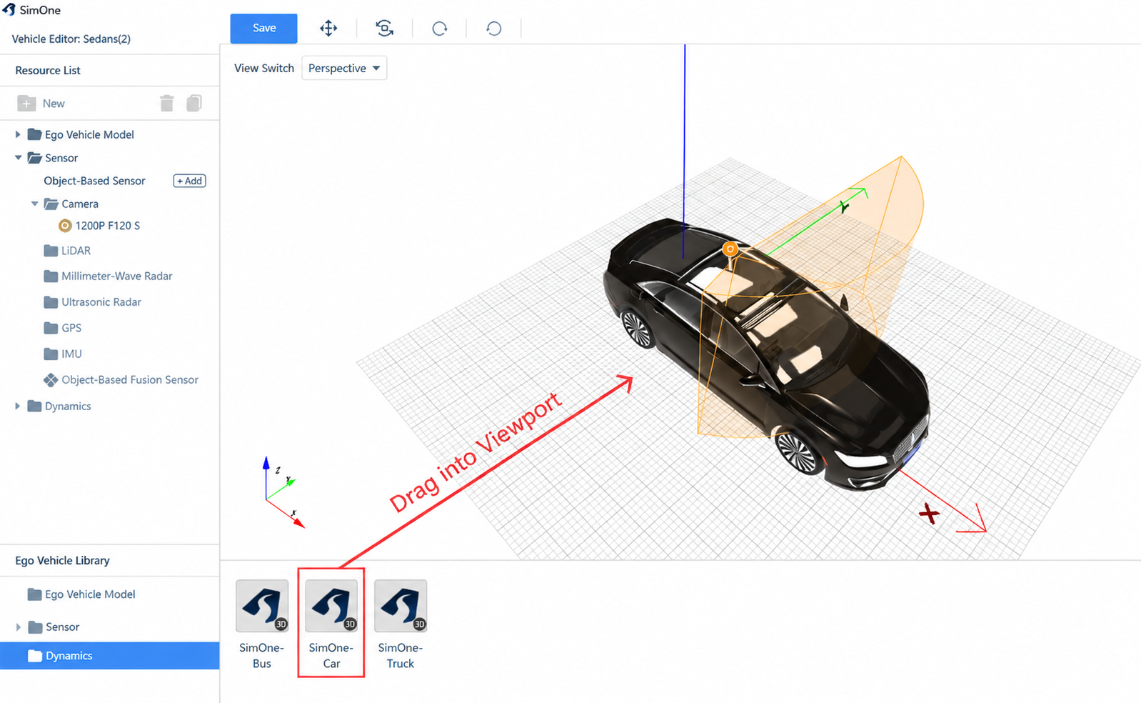This screenshot has height=703, width=1141.
Task: Open the GPS folder icon
Action: point(51,328)
